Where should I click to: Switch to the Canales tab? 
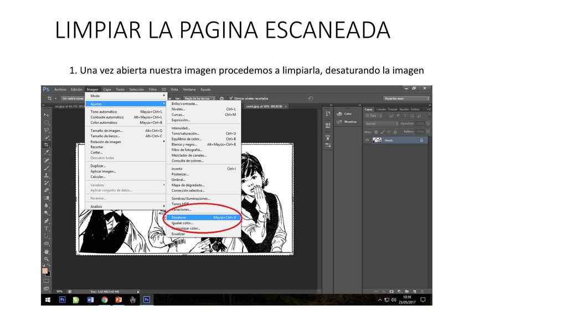(x=381, y=109)
